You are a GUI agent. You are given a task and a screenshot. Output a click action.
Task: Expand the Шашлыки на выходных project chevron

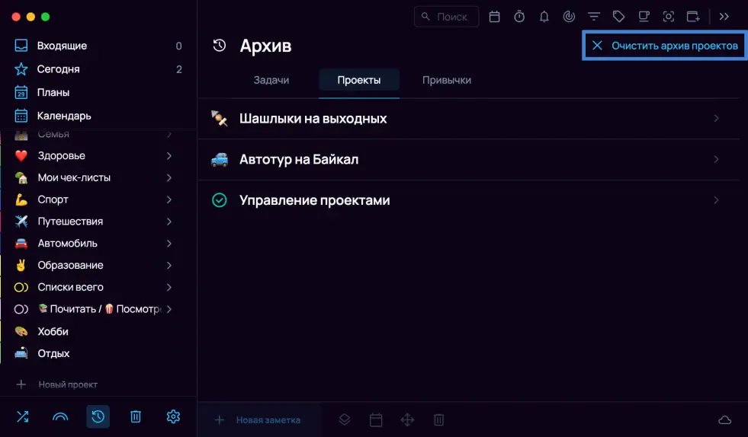point(716,119)
